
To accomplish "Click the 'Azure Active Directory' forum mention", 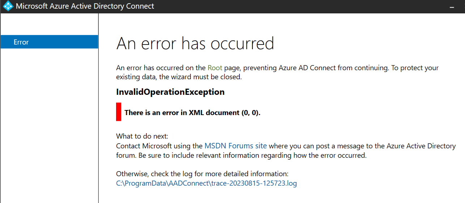I will (421, 146).
